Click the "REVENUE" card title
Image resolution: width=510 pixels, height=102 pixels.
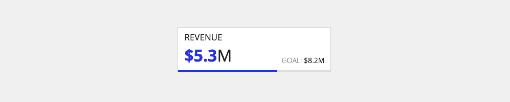[203, 37]
